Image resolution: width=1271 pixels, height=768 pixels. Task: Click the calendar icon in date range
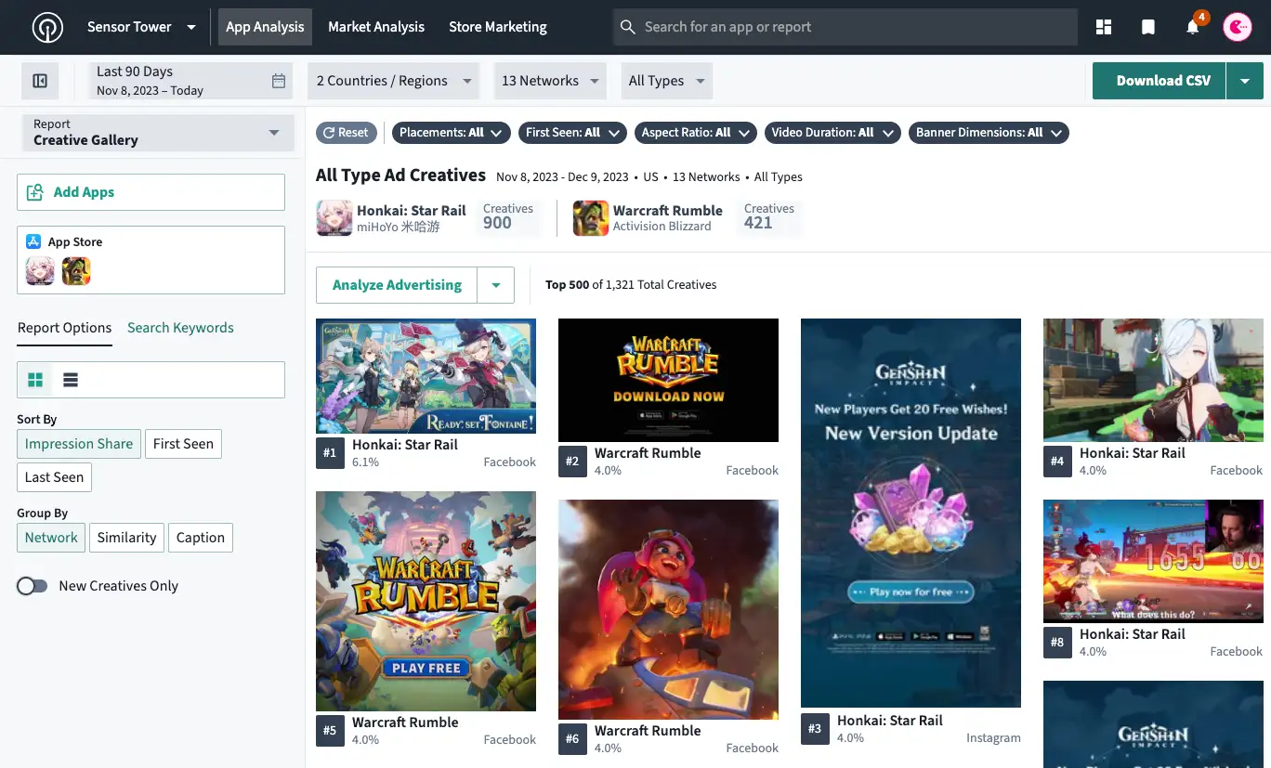(279, 81)
